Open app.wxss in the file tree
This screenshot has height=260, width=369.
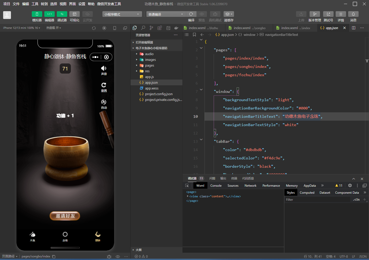(152, 88)
